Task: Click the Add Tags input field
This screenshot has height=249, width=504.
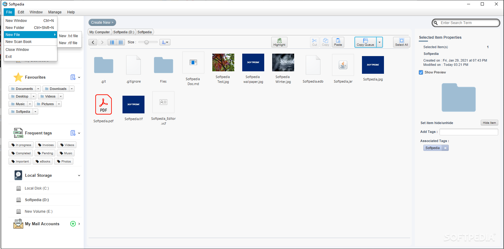Action: click(x=469, y=132)
